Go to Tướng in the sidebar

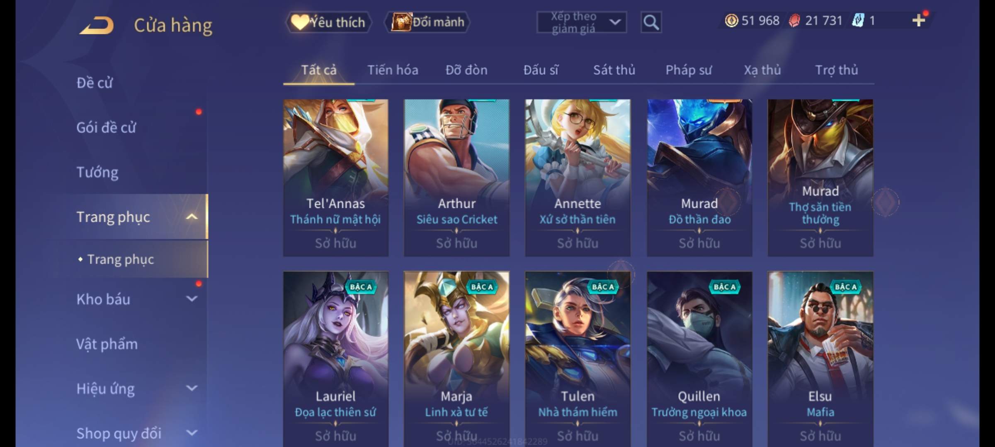97,172
